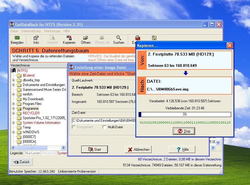Click the green binary data string

click(x=185, y=122)
